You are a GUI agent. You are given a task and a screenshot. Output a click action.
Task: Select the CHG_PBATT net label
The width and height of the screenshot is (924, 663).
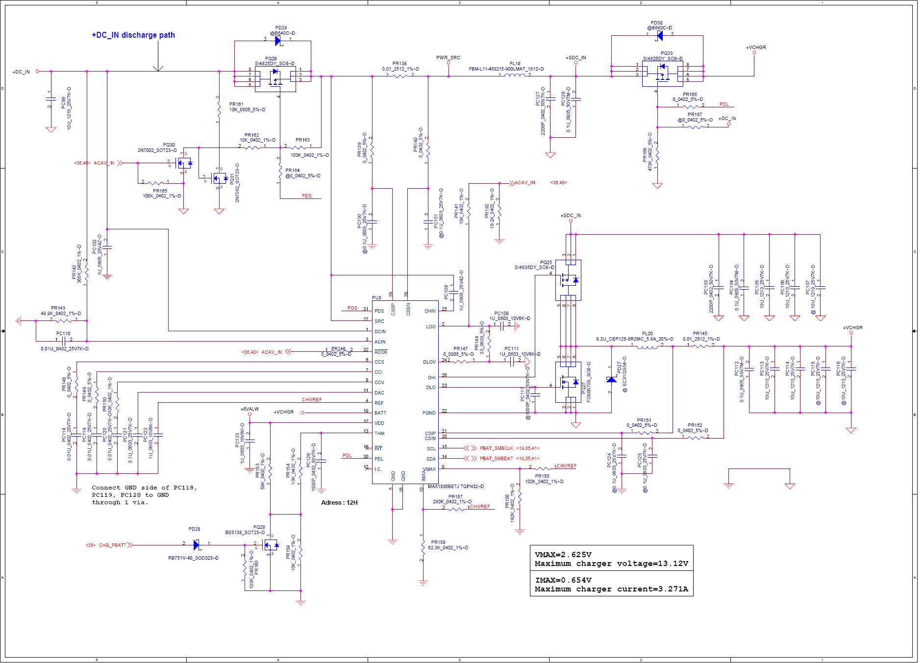point(113,545)
